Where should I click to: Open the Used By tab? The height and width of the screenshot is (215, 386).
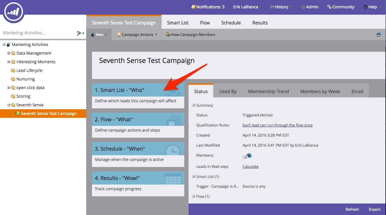point(228,91)
